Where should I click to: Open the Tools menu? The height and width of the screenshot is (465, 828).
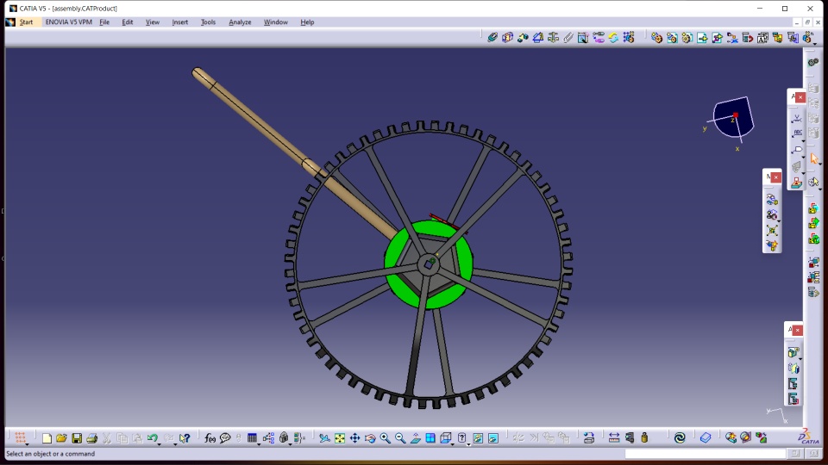tap(208, 22)
